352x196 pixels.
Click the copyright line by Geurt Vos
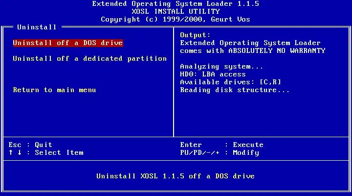(x=176, y=19)
